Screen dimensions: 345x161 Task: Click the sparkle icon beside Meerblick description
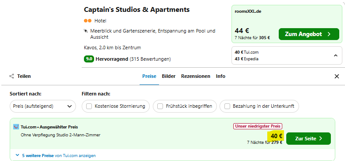(x=86, y=31)
